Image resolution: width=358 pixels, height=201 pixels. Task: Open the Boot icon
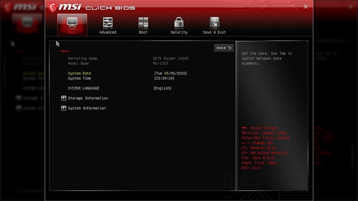tap(143, 22)
